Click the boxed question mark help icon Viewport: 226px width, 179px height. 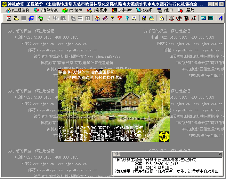[134, 18]
